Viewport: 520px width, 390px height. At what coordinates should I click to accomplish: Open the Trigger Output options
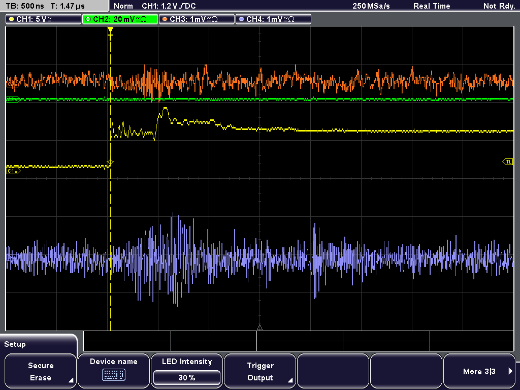click(260, 371)
